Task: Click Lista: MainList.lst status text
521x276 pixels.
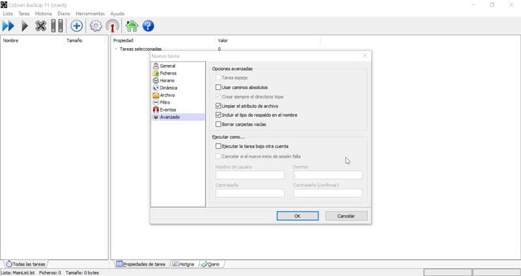Action: point(18,273)
